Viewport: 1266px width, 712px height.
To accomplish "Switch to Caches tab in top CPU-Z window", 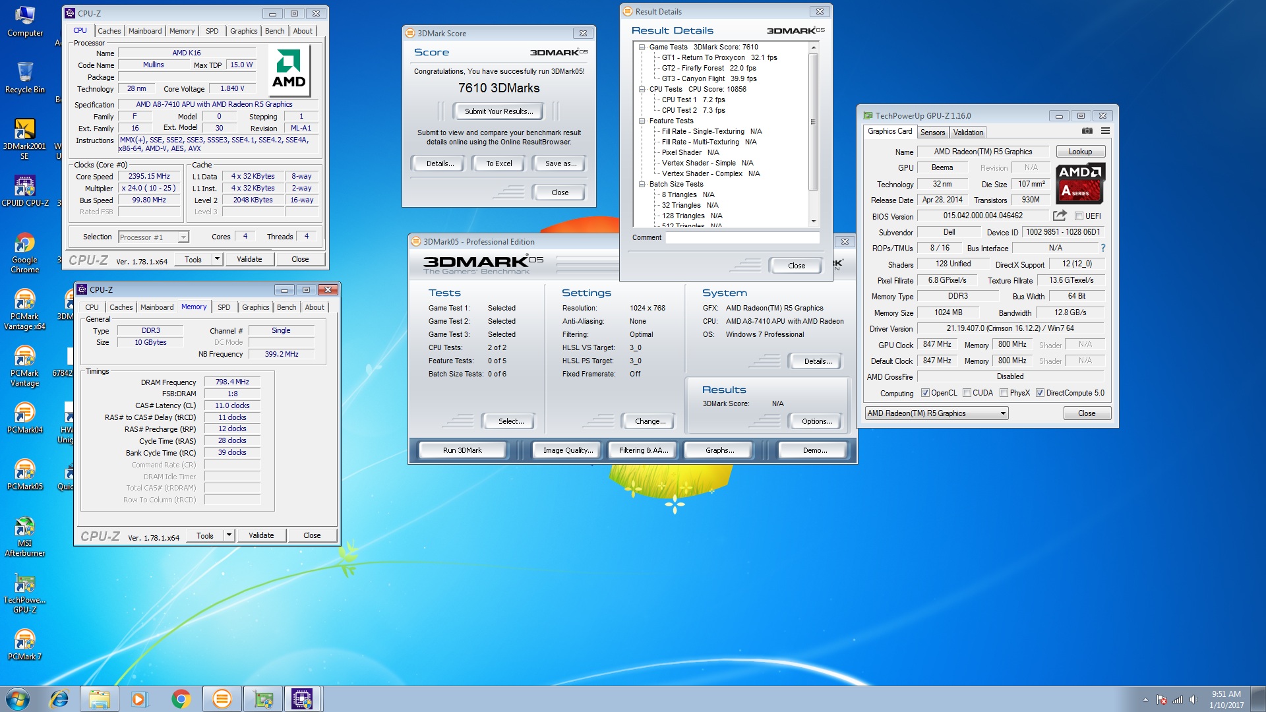I will (x=109, y=31).
